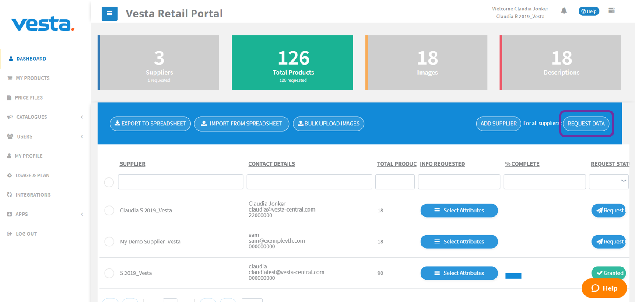This screenshot has width=635, height=302.
Task: Open Catalogues menu item
Action: pos(32,117)
